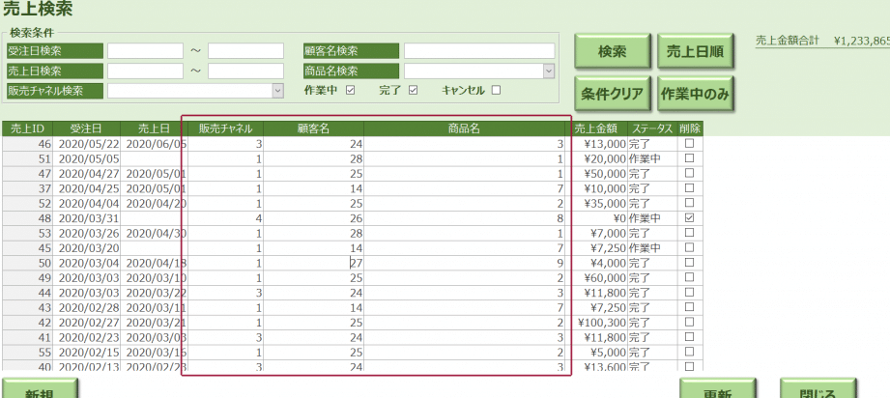
Task: Click the 検索 search button
Action: tap(612, 52)
